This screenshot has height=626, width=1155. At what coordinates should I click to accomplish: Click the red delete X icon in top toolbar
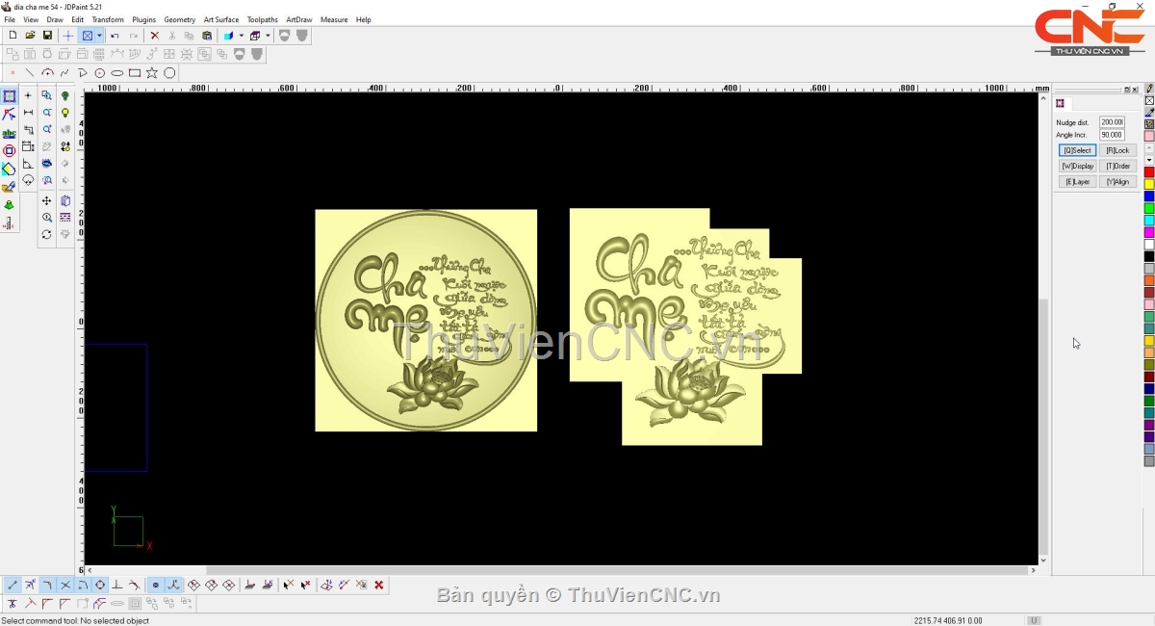154,36
